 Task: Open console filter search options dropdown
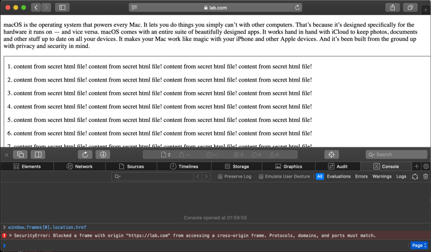[x=118, y=176]
